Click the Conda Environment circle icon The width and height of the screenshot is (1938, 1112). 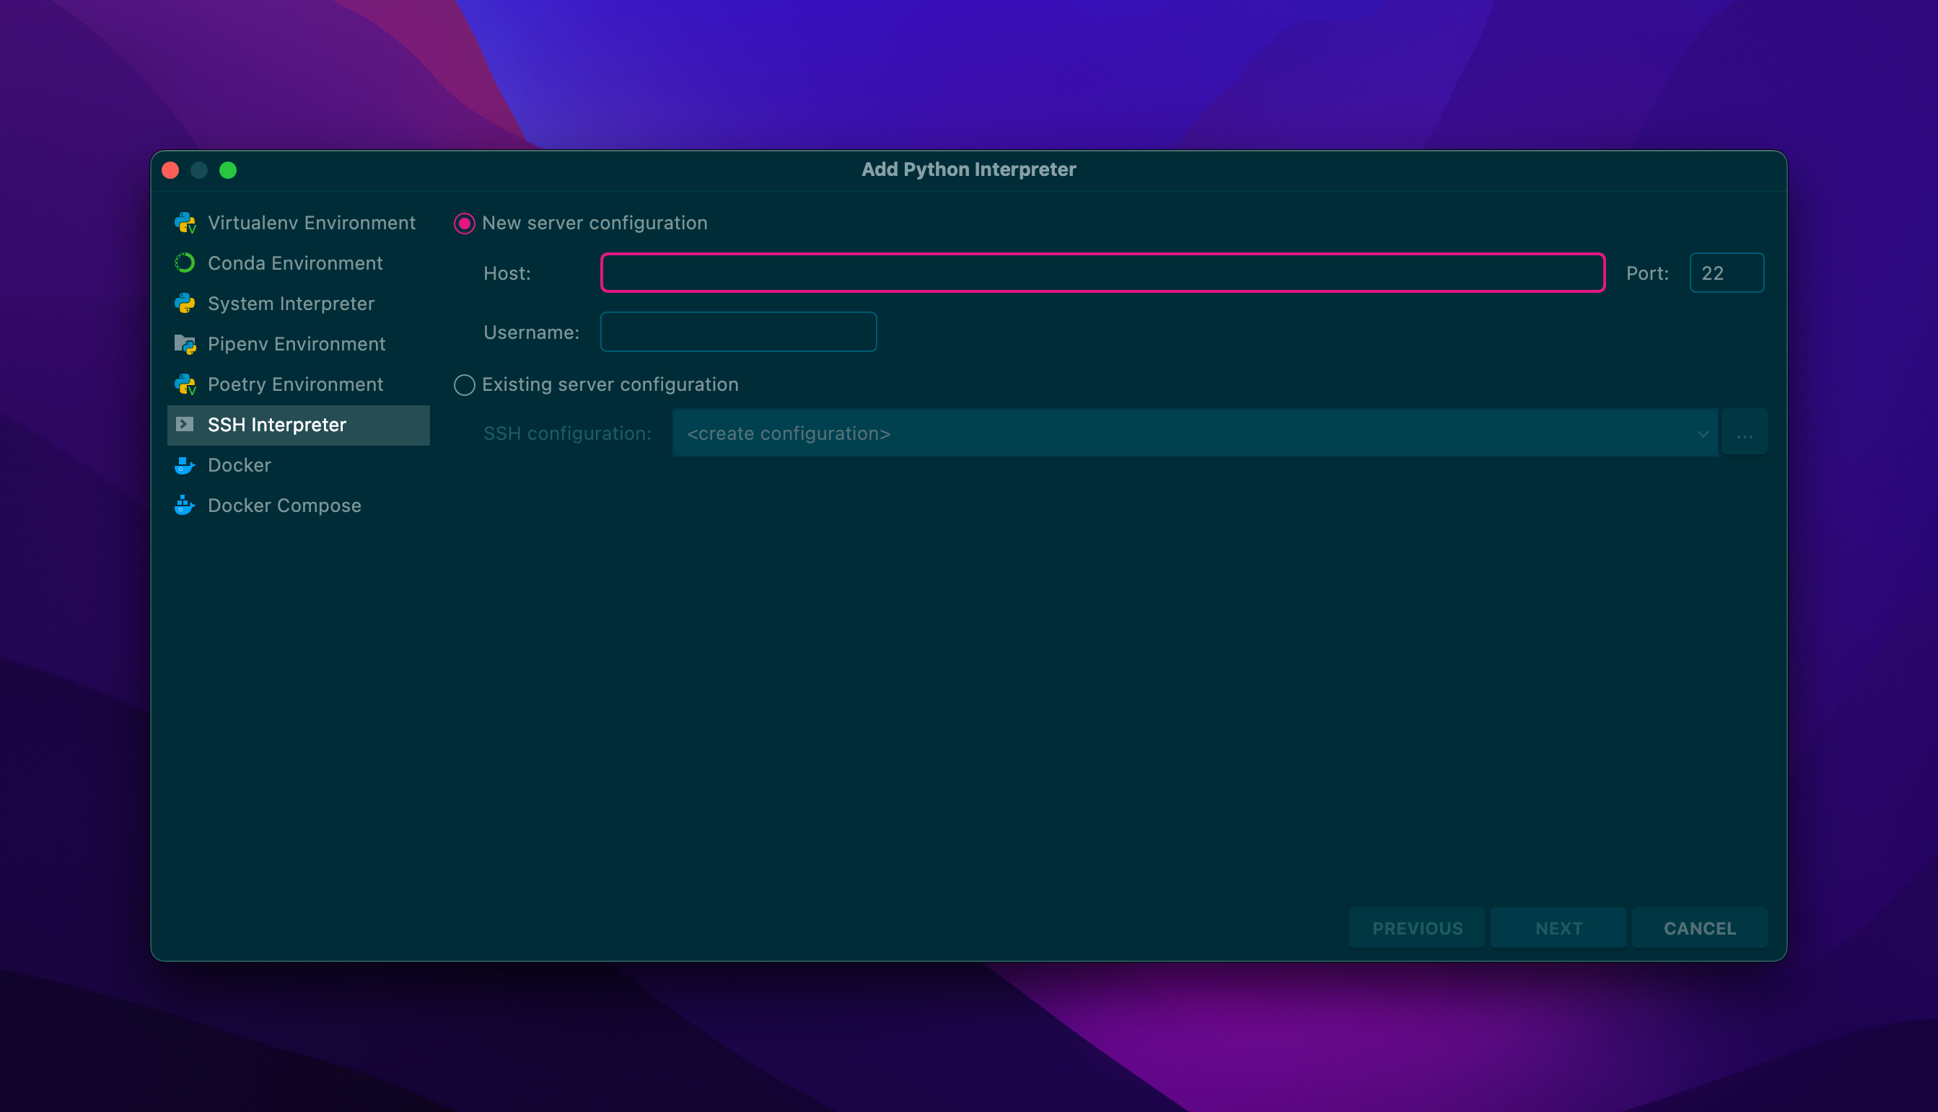coord(185,263)
